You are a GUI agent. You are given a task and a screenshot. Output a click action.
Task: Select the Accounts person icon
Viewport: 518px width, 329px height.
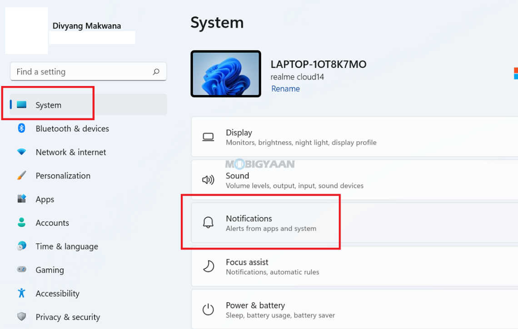click(x=22, y=223)
